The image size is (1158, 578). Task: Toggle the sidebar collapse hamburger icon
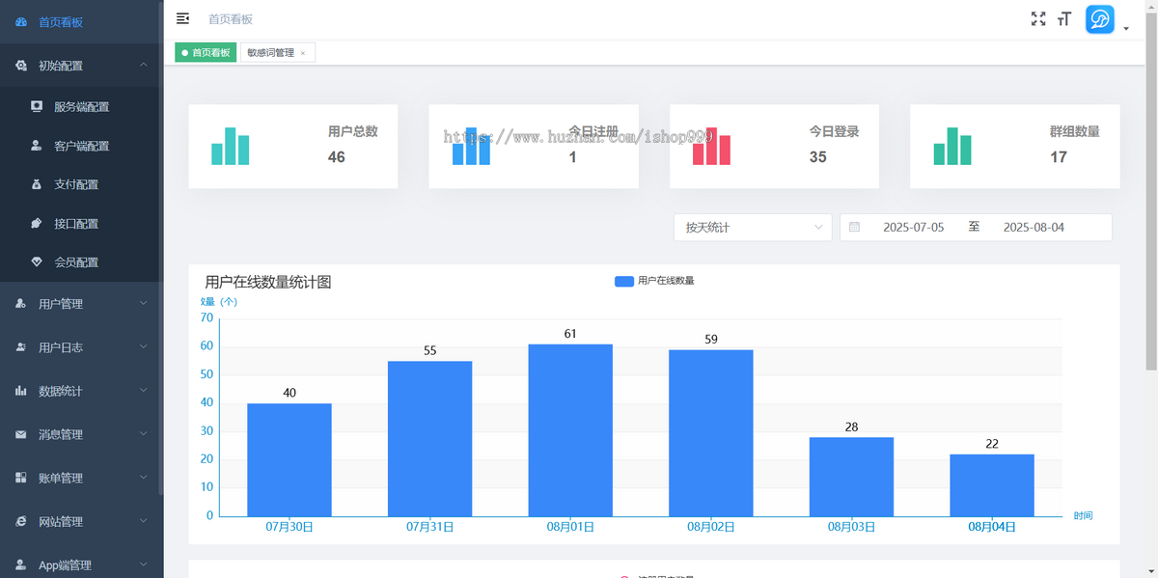click(x=183, y=18)
